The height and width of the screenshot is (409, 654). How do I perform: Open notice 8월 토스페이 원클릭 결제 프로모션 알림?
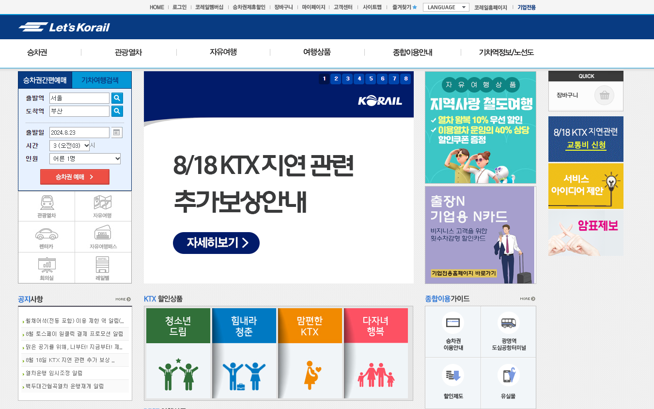(75, 334)
